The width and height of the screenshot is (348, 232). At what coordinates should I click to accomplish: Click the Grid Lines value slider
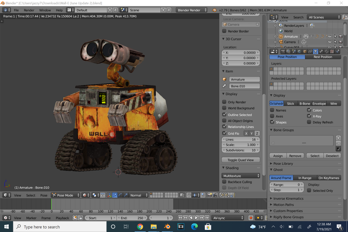coord(241,139)
